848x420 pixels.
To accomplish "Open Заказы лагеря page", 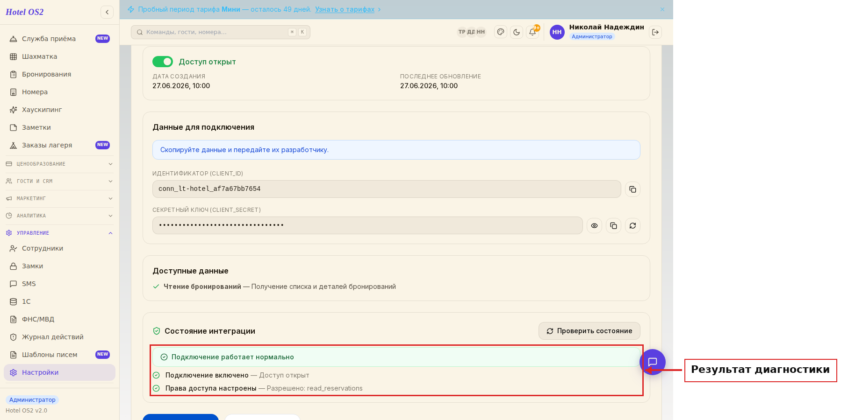I will (59, 145).
